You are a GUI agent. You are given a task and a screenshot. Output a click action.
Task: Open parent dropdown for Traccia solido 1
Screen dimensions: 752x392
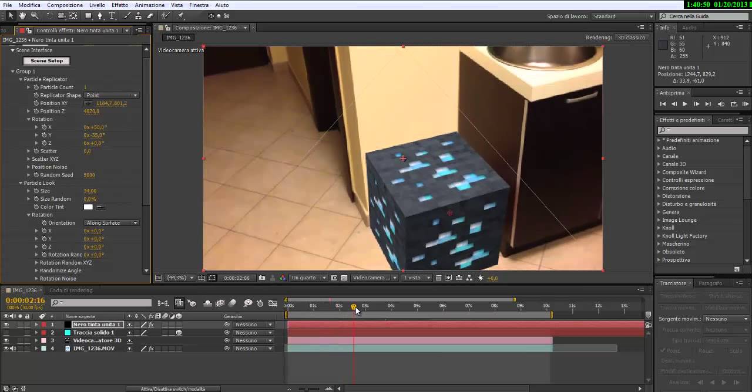click(x=254, y=333)
